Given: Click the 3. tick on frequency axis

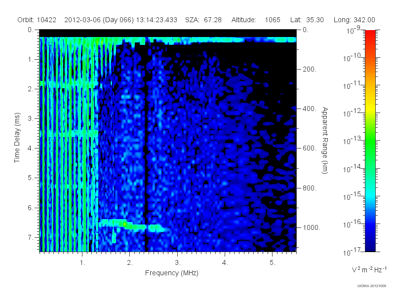Looking at the screenshot, I should pyautogui.click(x=178, y=263).
